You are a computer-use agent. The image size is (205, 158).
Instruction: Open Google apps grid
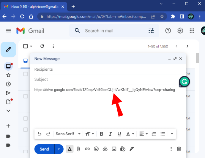192,31
